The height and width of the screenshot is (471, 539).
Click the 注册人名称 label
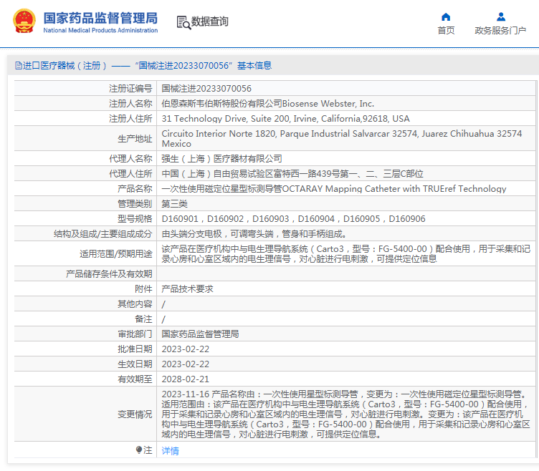point(130,104)
